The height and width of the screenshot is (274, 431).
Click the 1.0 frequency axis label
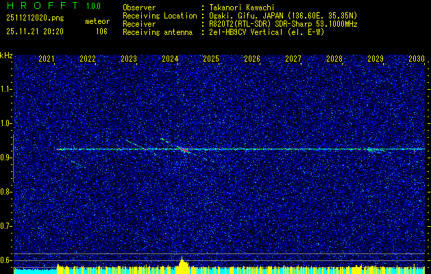tap(5, 124)
